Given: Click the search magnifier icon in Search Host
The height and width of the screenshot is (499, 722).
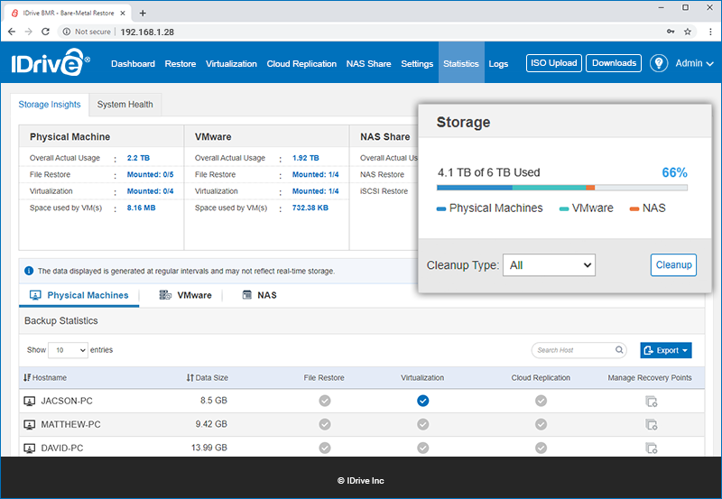Looking at the screenshot, I should (x=619, y=350).
